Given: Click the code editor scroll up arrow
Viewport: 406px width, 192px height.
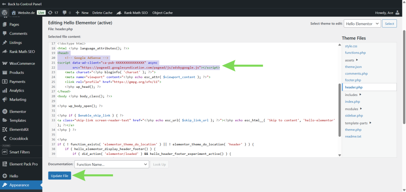Looking at the screenshot, I should coord(339,45).
